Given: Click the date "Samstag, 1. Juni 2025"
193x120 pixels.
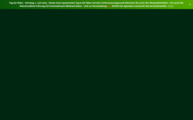Looking at the screenshot, I should click(36, 3).
